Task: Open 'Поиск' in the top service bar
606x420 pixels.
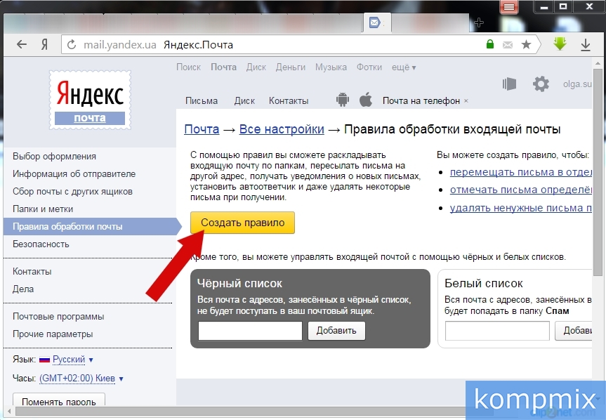Action: click(x=189, y=67)
